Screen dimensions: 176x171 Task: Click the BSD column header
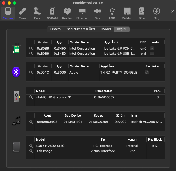143,42
